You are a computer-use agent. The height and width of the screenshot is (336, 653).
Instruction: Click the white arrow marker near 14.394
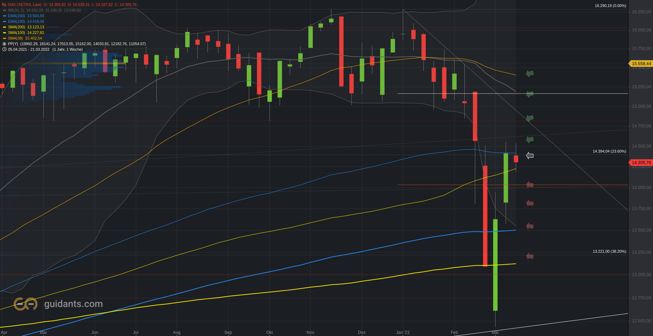click(530, 155)
